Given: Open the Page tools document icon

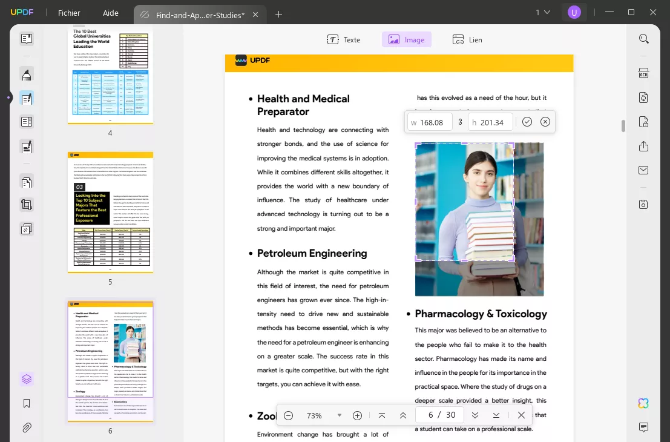Looking at the screenshot, I should [x=27, y=182].
